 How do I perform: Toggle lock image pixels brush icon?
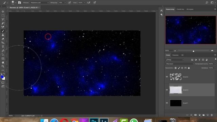179,68
